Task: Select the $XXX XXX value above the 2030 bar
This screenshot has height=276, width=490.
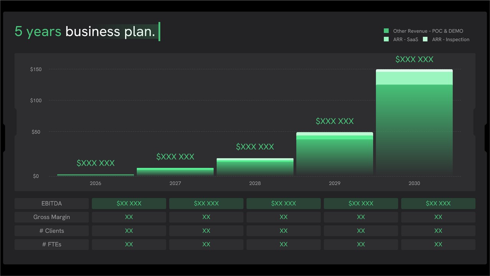Action: coord(414,59)
